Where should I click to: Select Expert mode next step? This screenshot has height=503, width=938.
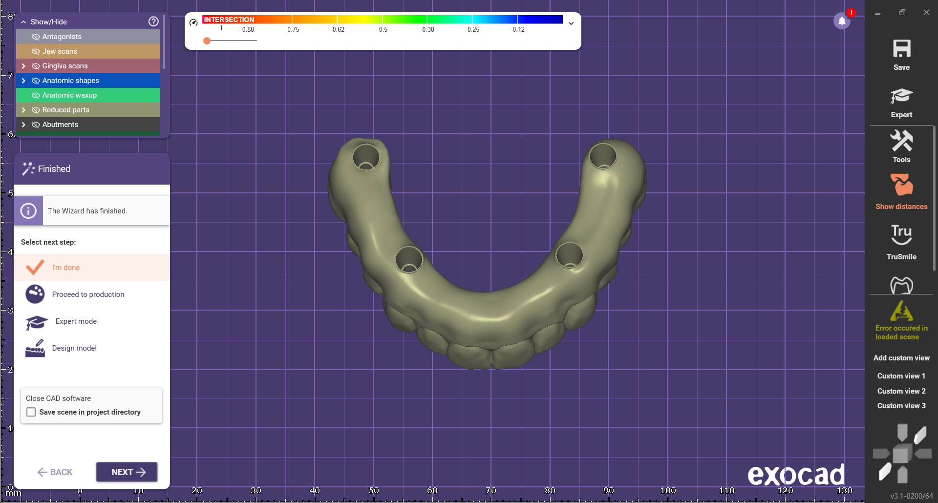coord(92,321)
